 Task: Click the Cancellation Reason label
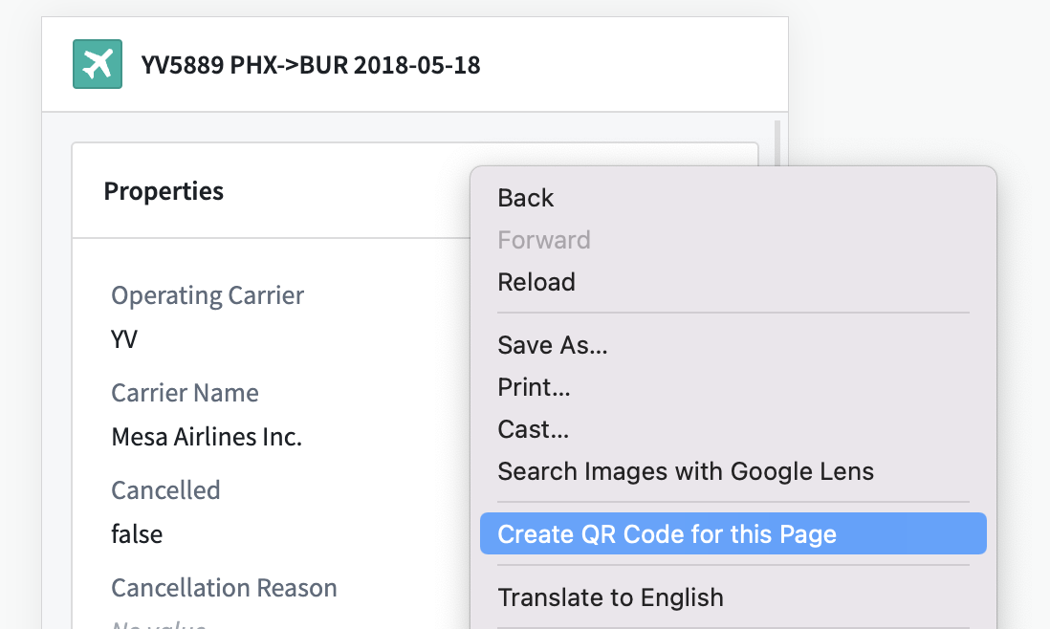(x=225, y=588)
